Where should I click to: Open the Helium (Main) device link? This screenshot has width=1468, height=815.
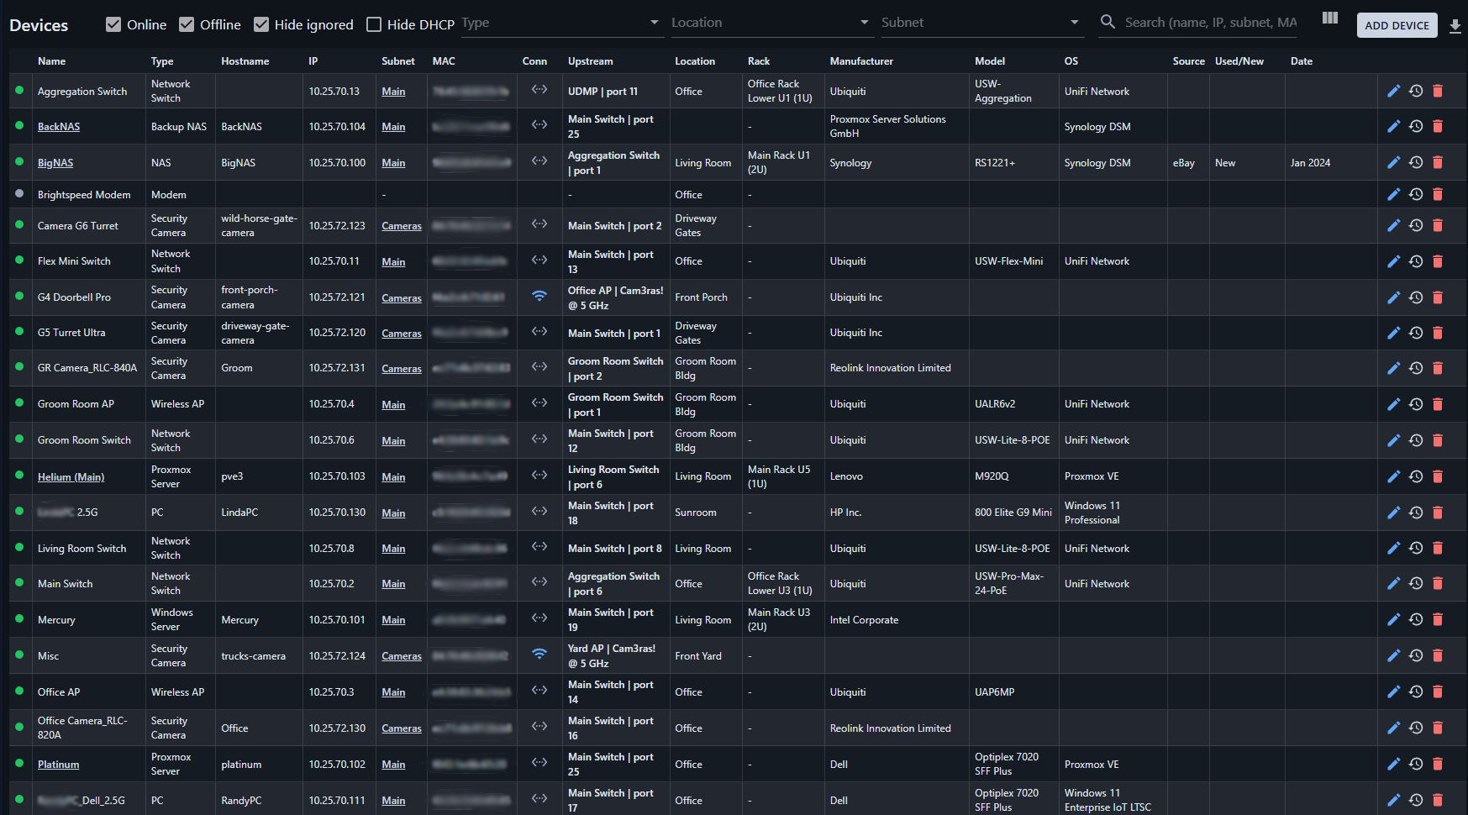71,476
